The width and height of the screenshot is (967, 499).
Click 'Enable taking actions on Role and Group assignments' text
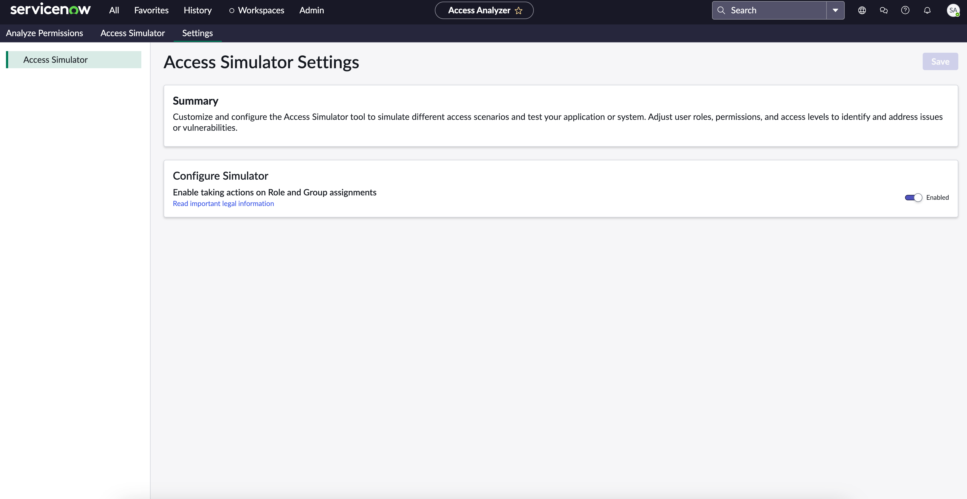(274, 192)
